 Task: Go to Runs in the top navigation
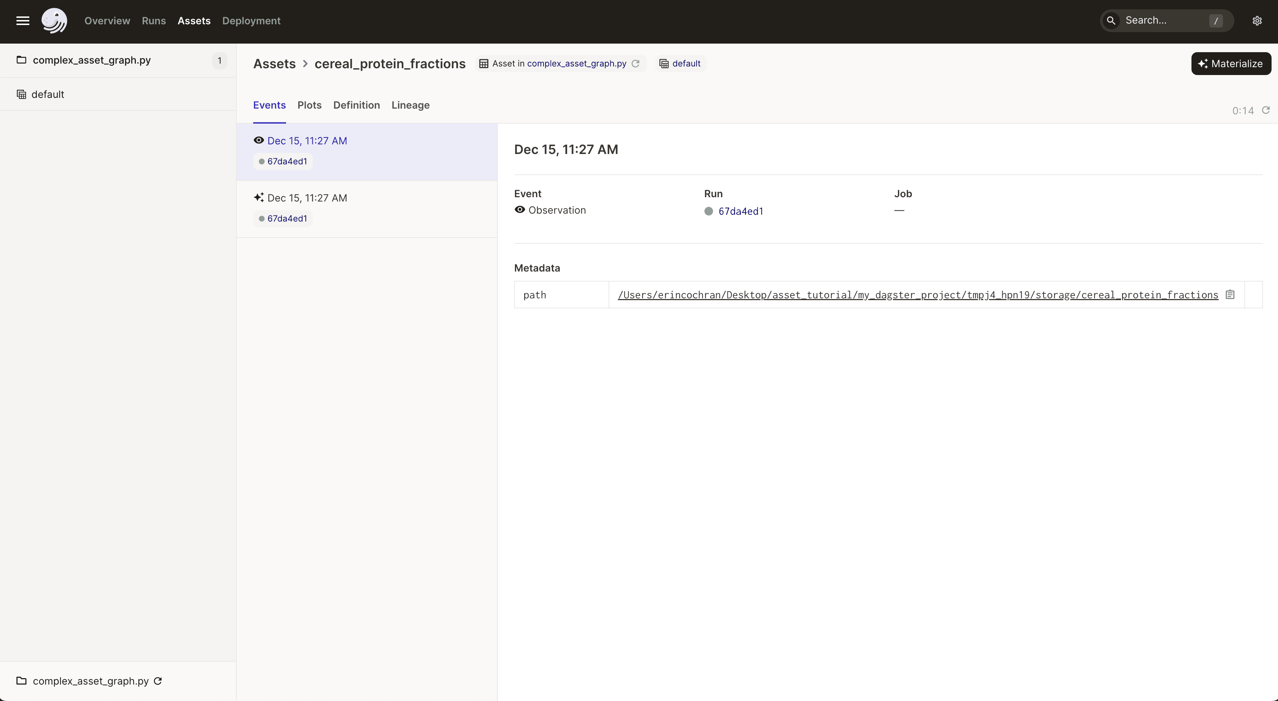point(153,21)
